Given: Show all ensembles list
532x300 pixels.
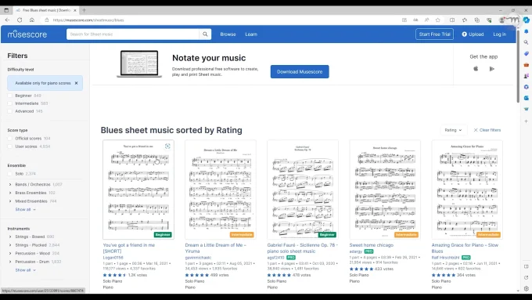Looking at the screenshot, I should coord(25,209).
